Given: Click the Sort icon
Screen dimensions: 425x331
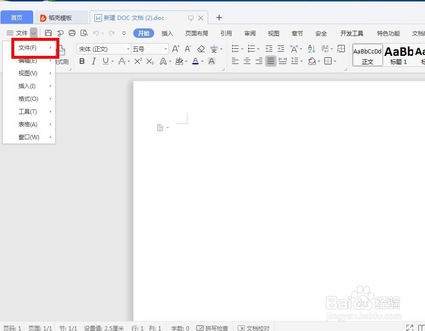Looking at the screenshot, I should (312, 49).
